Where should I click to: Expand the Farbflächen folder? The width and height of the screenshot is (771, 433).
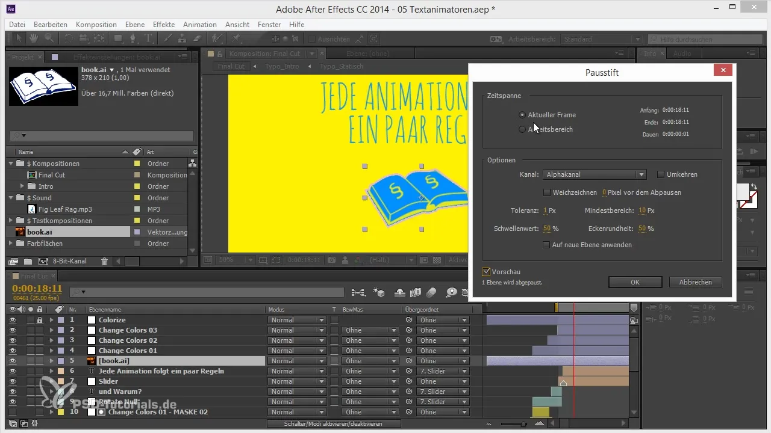tap(11, 244)
